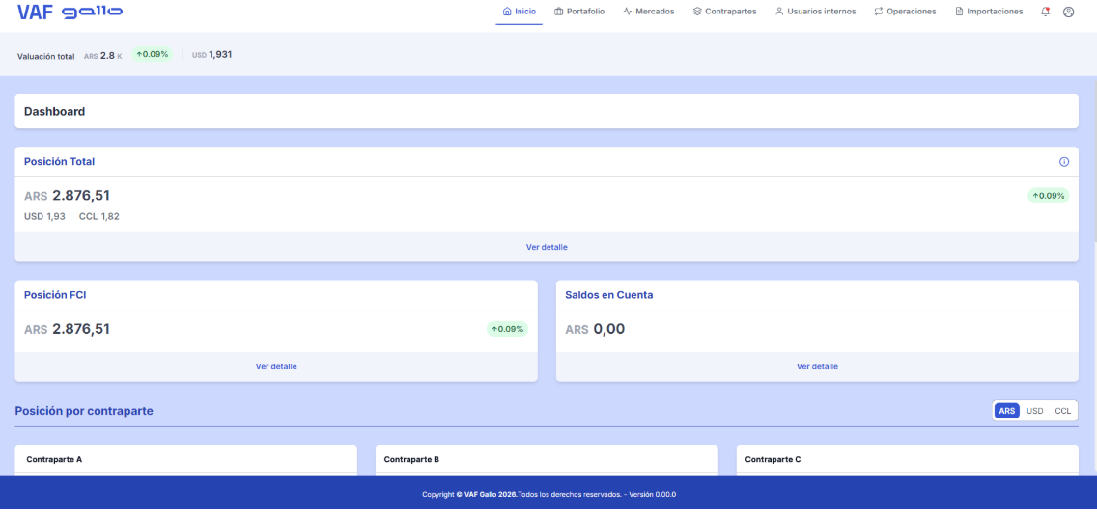
Task: Click the briefcase icon beside Portafolio
Action: [x=558, y=12]
